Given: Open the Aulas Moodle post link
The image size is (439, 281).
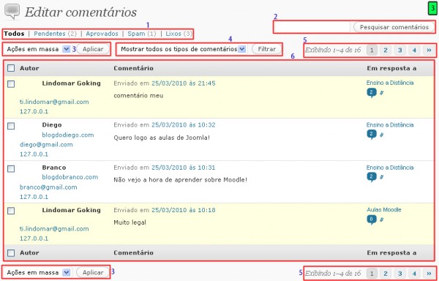Looking at the screenshot, I should (x=384, y=209).
